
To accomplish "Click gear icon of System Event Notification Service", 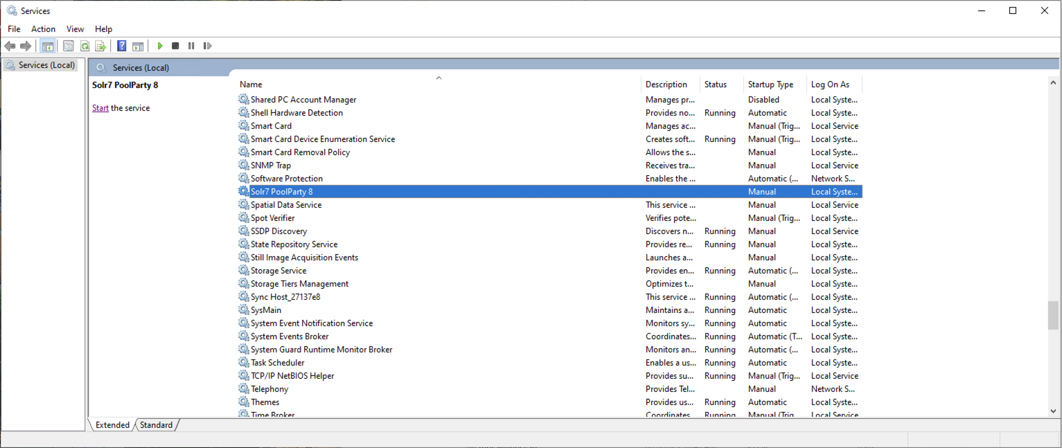I will (244, 323).
